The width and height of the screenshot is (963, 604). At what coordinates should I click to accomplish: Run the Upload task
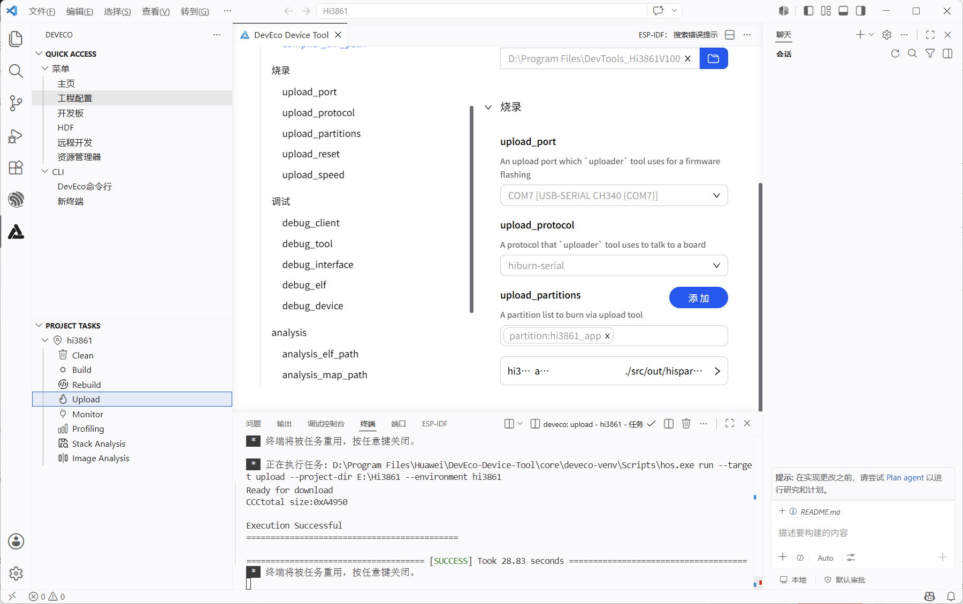[x=132, y=399]
